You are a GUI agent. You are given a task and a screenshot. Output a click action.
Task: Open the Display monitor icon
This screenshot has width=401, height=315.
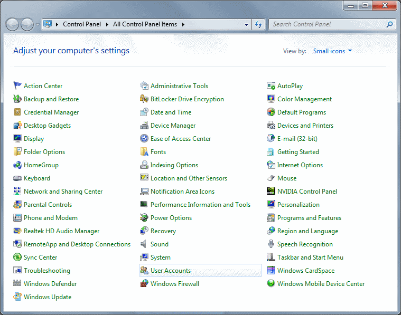point(17,138)
